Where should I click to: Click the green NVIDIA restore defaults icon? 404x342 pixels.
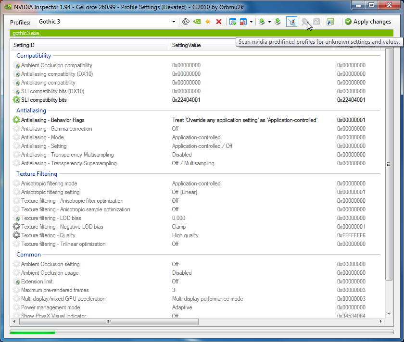point(197,22)
